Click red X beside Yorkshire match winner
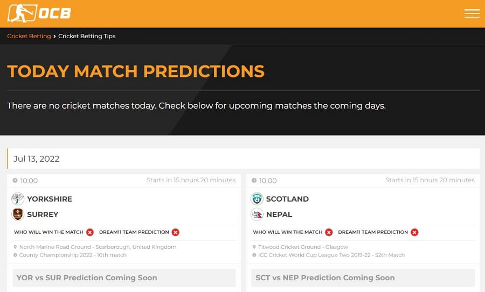The image size is (485, 292). [x=90, y=232]
